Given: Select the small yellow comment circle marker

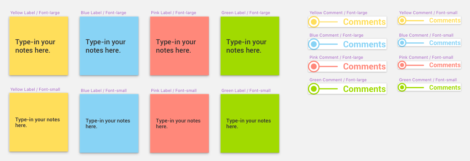Looking at the screenshot, I should (x=402, y=20).
